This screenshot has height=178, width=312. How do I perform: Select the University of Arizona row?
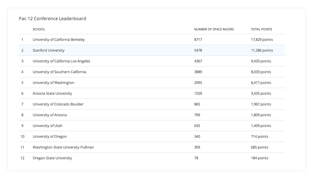[x=50, y=115]
